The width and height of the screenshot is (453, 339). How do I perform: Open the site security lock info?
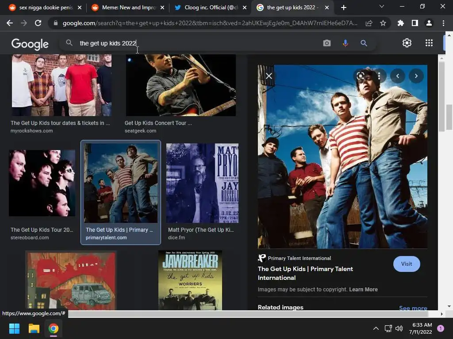[56, 23]
